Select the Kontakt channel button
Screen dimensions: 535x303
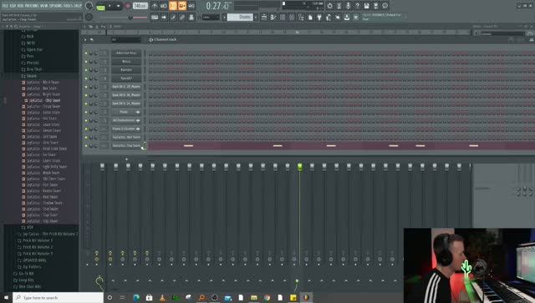pyautogui.click(x=126, y=70)
